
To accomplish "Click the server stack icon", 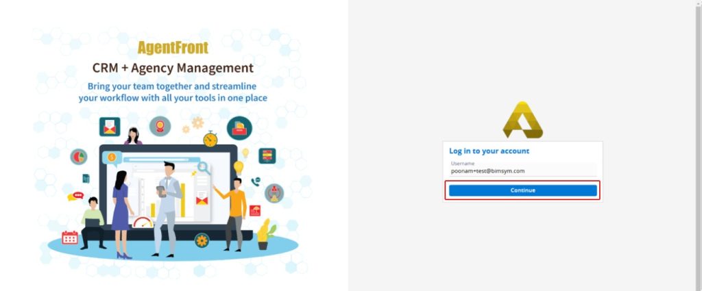I will coord(267,155).
